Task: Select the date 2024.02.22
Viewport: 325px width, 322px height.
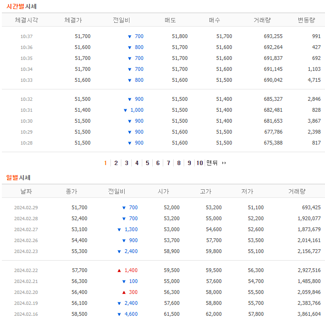Action: point(26,271)
